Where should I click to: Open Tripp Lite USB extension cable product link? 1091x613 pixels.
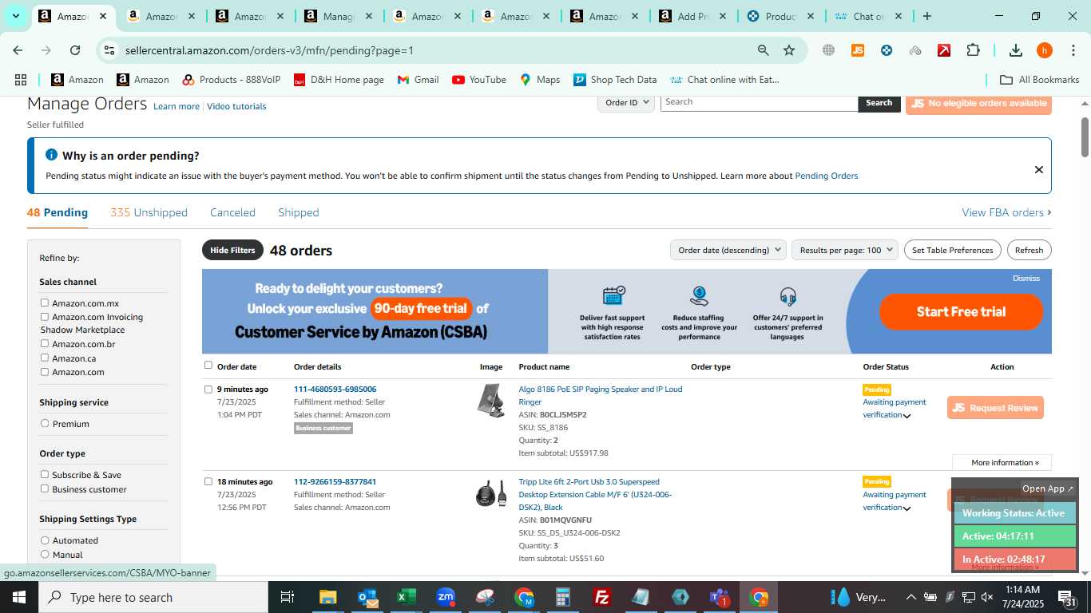(x=597, y=494)
